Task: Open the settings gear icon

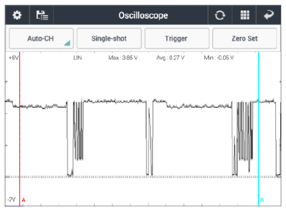Action: pyautogui.click(x=17, y=15)
